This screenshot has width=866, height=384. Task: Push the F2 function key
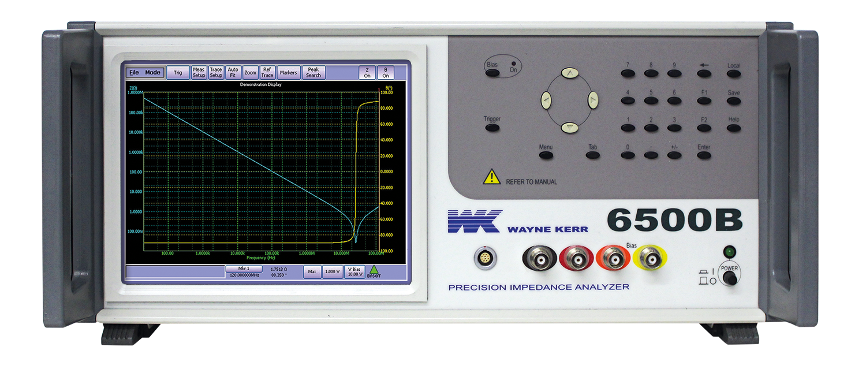click(x=704, y=128)
